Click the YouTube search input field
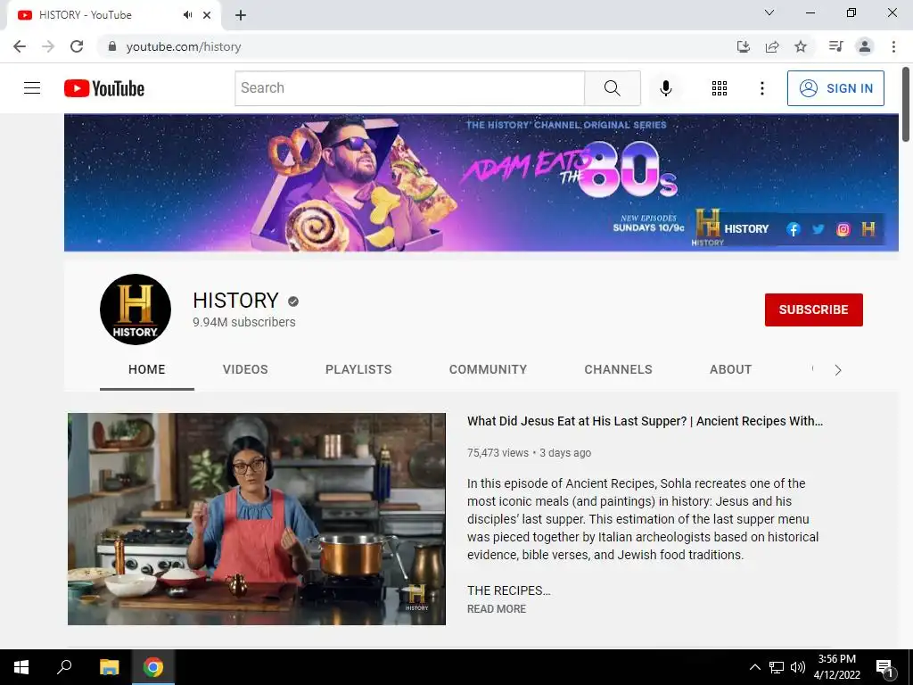Screen dimensions: 913x685 pyautogui.click(x=409, y=88)
